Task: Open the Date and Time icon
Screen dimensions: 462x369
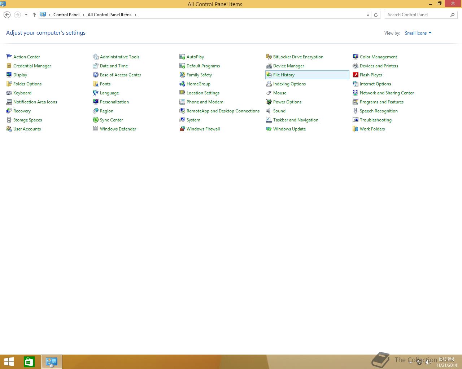Action: 96,66
